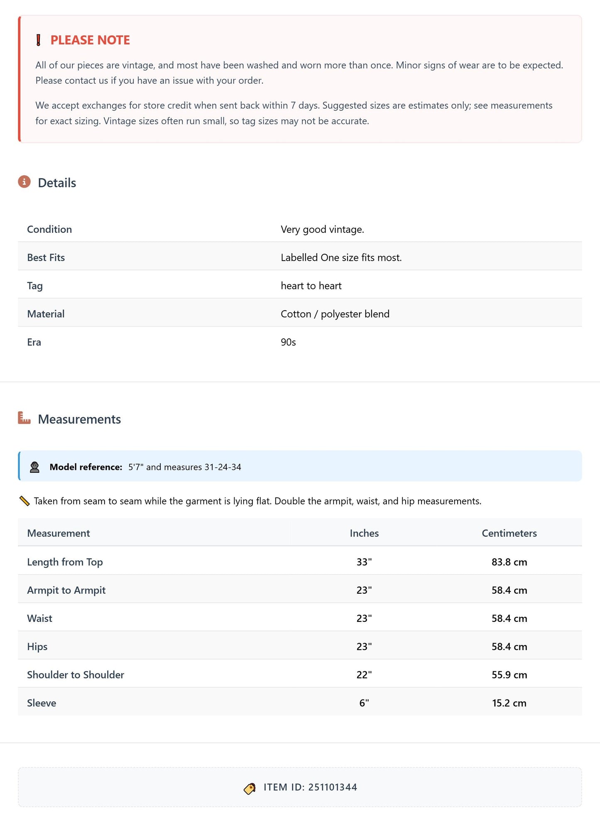Click the Shoulder to Shoulder row label
The height and width of the screenshot is (822, 600).
click(x=76, y=675)
